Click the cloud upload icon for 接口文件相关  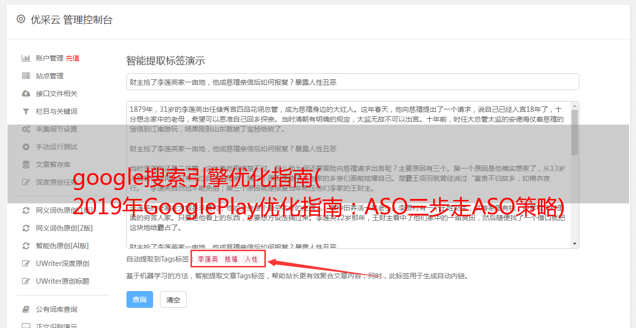pyautogui.click(x=26, y=94)
